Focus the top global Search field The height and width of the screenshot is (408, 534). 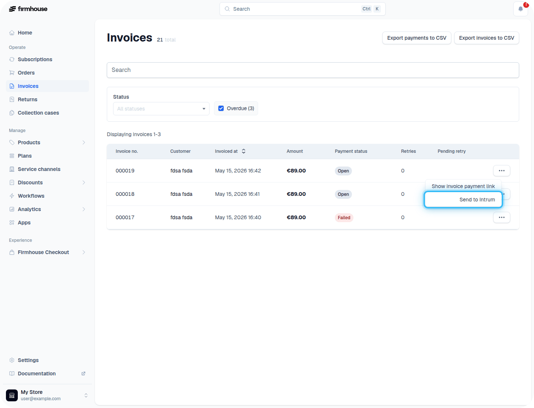(303, 9)
